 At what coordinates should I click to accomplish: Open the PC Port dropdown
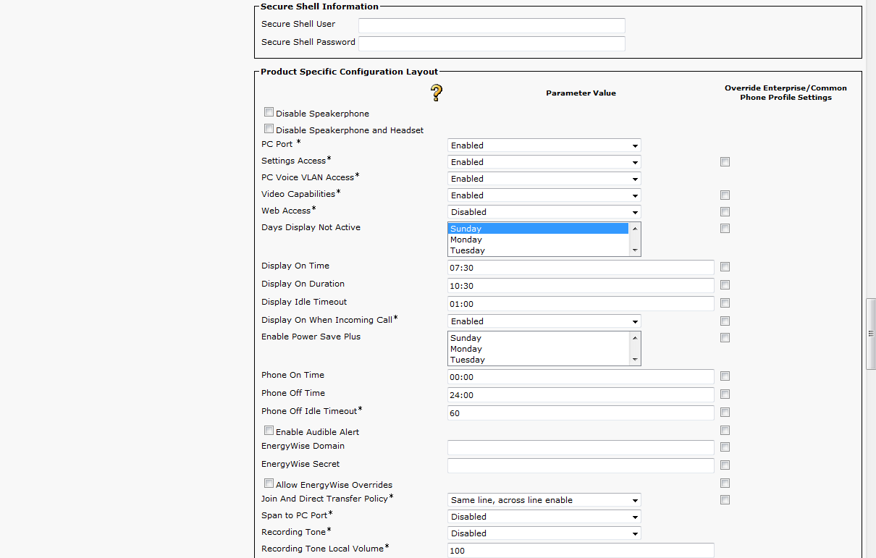click(x=544, y=145)
